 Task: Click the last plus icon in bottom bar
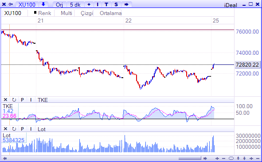pos(251,158)
